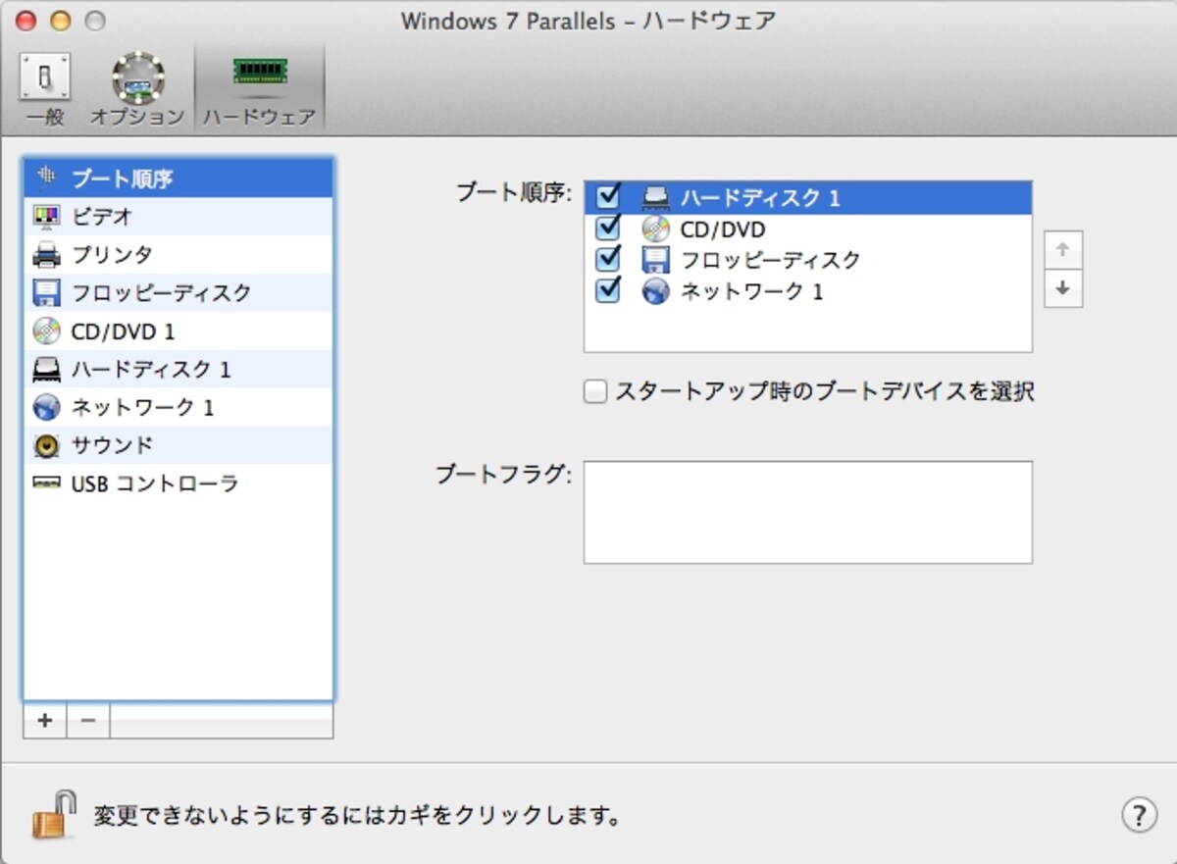Click the globe icon beside ネットワーク 1 in sidebar
This screenshot has height=864, width=1177.
pyautogui.click(x=46, y=407)
